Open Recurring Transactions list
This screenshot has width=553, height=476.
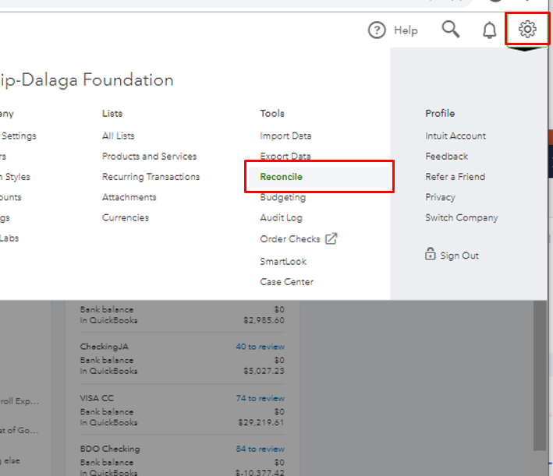[x=151, y=177]
